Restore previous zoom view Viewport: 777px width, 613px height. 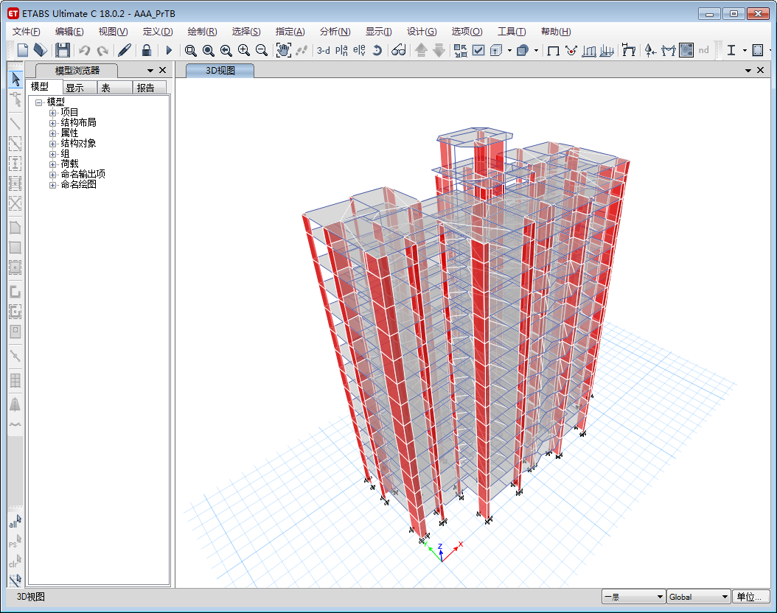coord(226,51)
